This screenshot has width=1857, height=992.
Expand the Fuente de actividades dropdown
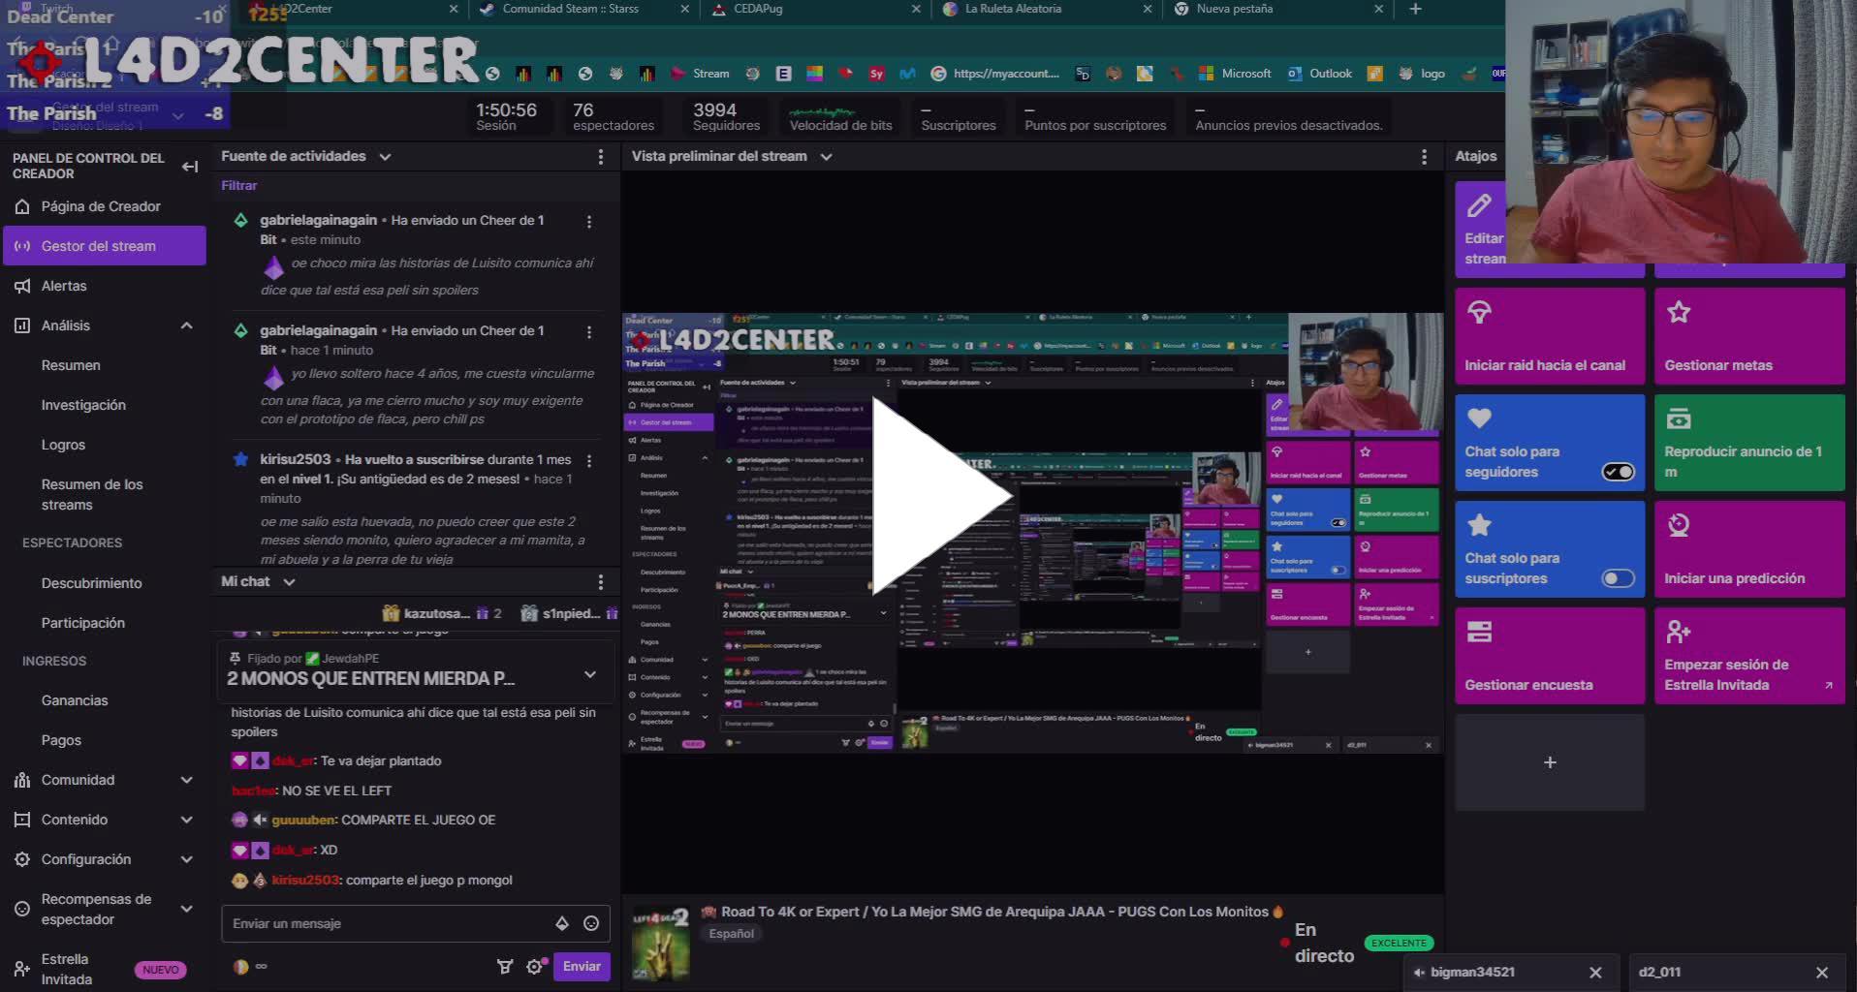pyautogui.click(x=385, y=156)
